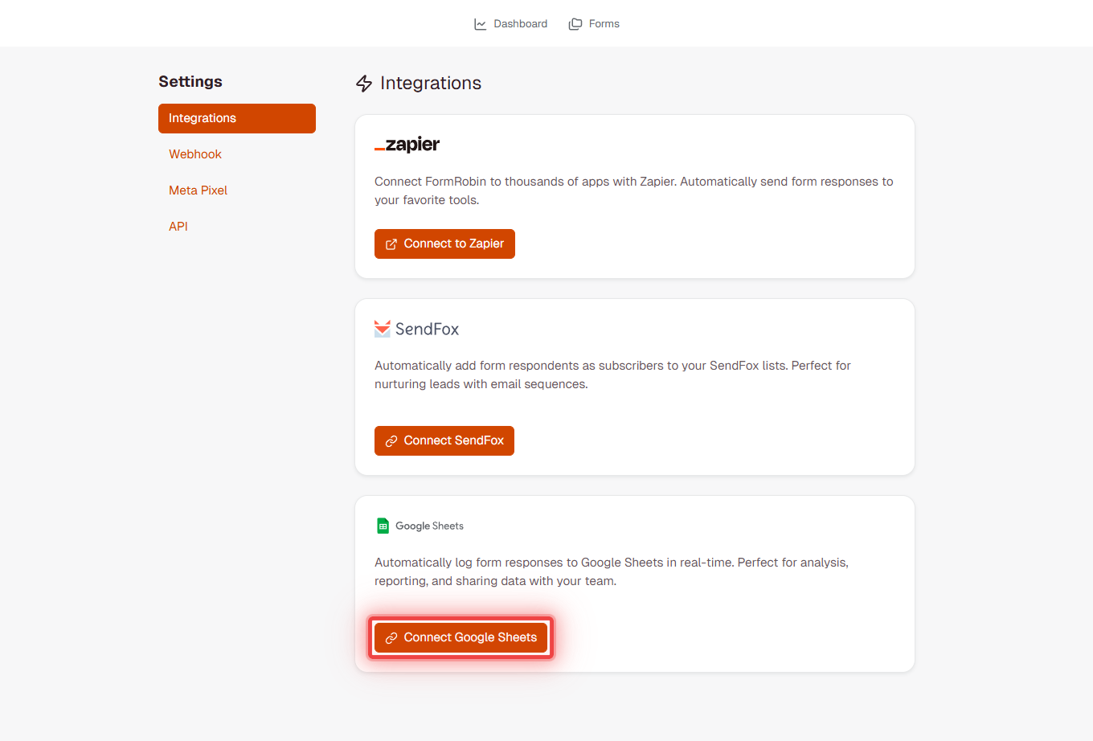Click the Connect SendFox button

444,440
